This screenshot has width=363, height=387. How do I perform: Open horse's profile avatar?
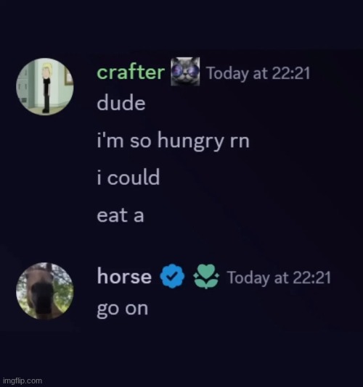[x=45, y=291]
